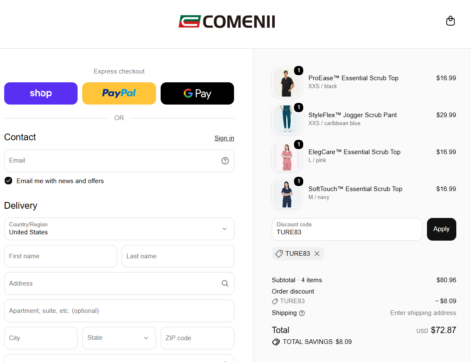471x362 pixels.
Task: Click the TOTAL SAVINGS $8.09 text
Action: coord(317,342)
